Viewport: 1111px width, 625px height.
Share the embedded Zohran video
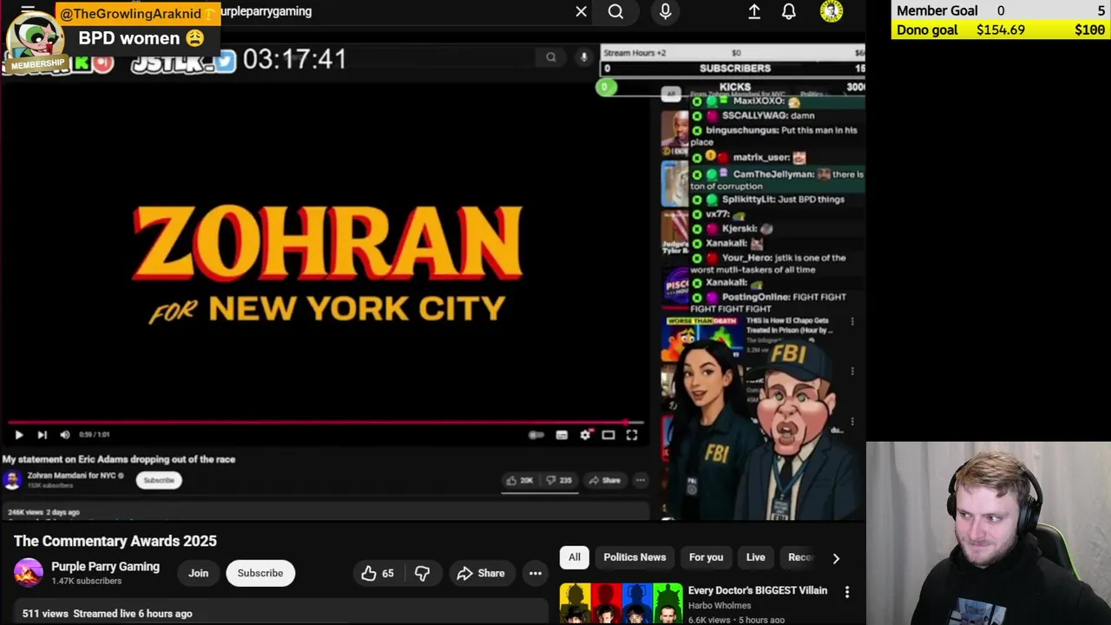[x=604, y=480]
